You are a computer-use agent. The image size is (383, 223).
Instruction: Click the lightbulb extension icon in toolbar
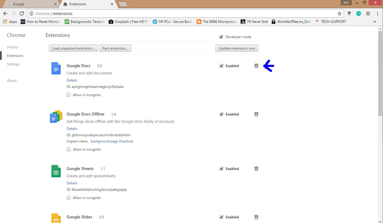click(349, 13)
